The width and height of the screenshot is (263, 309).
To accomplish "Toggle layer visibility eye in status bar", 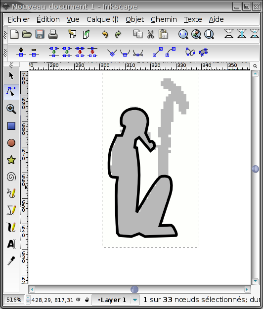I will coord(78,300).
